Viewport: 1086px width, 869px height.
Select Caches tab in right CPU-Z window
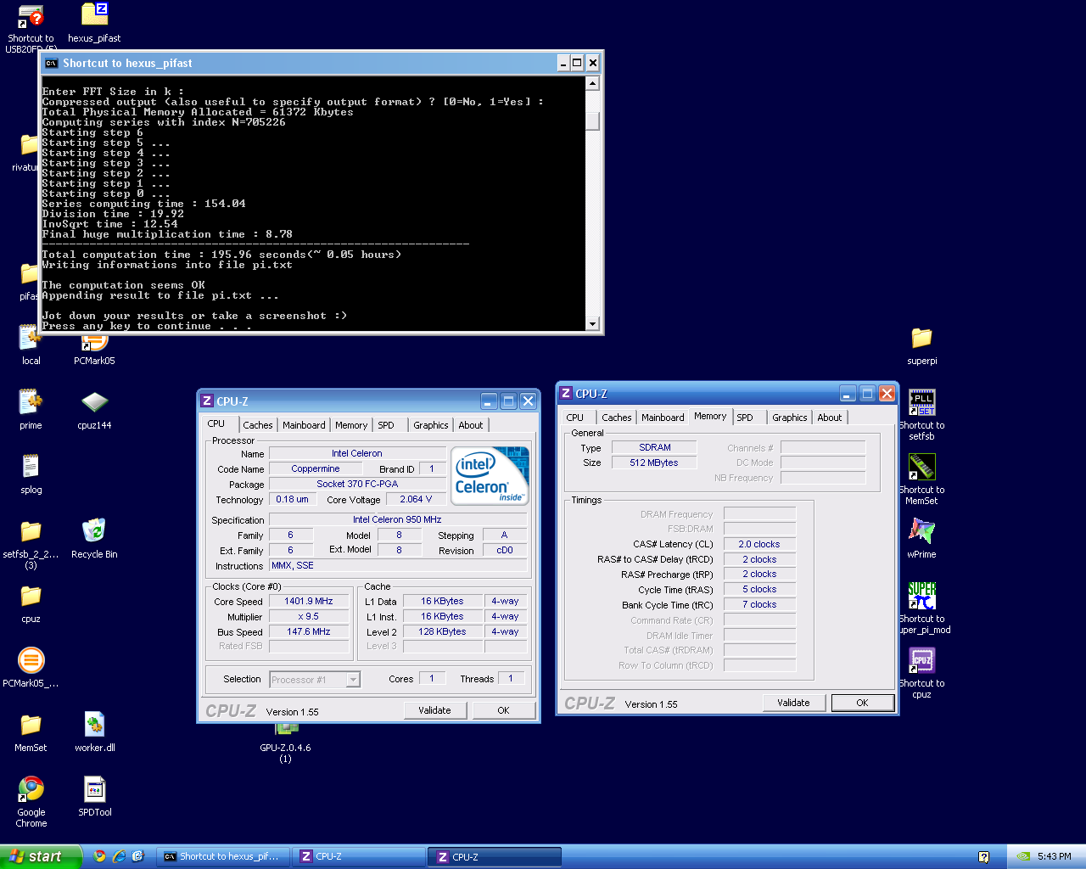coord(617,418)
